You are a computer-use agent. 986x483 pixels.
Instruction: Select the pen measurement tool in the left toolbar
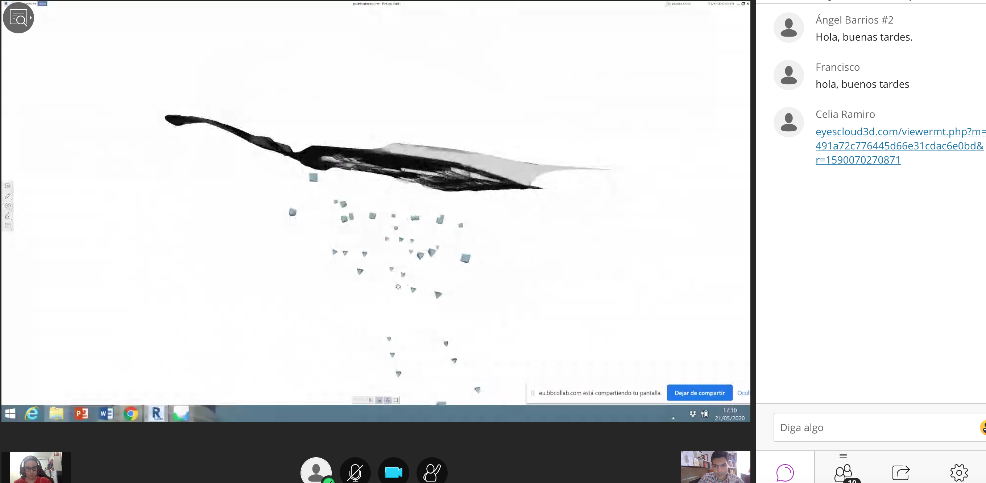8,196
